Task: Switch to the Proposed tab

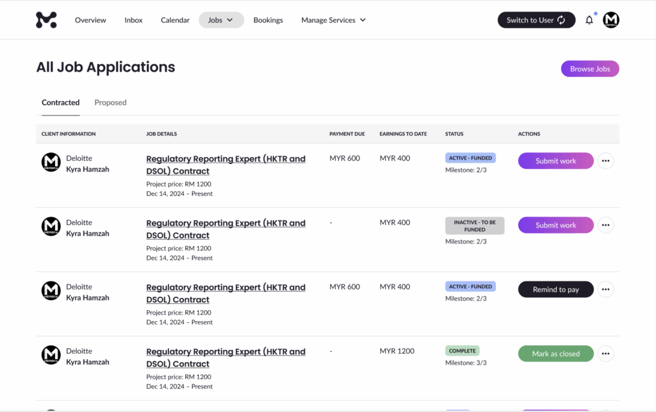Action: coord(110,103)
